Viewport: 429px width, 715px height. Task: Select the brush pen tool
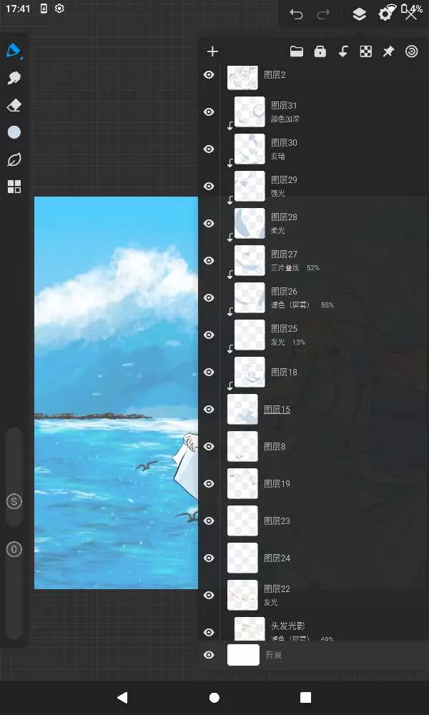[x=14, y=50]
